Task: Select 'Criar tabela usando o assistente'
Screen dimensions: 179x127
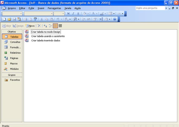Action: click(x=48, y=36)
